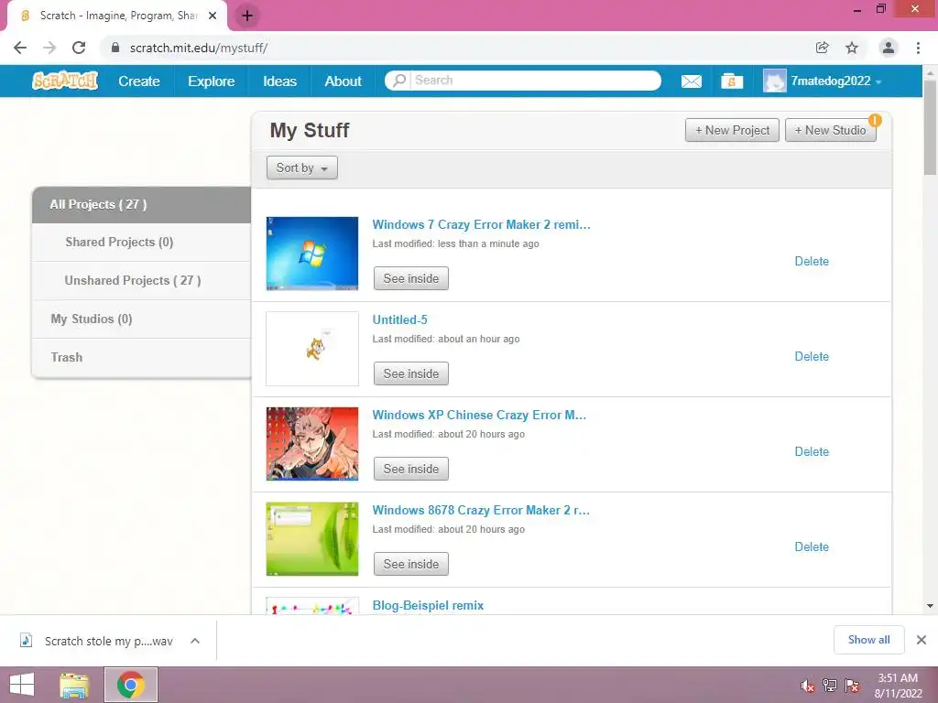Image resolution: width=938 pixels, height=703 pixels.
Task: Delete Windows XP Chinese Crazy Error project
Action: [x=812, y=451]
